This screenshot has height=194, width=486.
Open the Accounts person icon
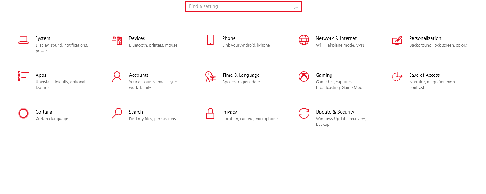click(x=117, y=77)
